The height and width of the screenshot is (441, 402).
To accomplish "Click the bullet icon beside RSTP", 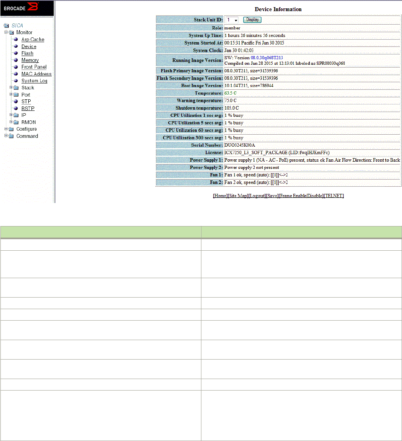I will click(x=16, y=108).
